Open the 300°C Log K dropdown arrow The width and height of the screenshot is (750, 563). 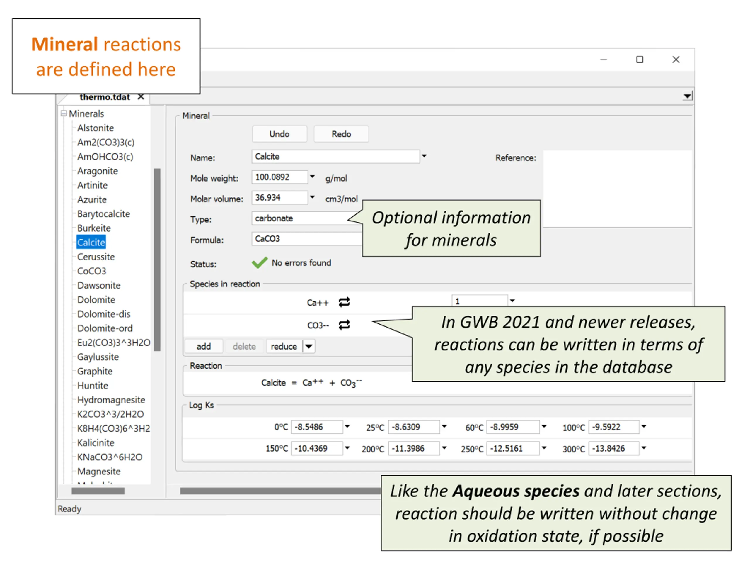coord(644,448)
